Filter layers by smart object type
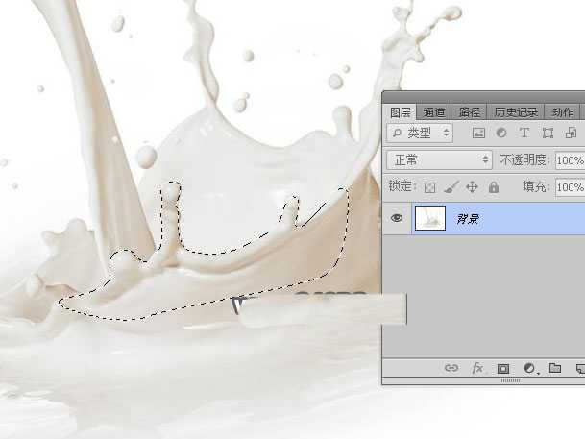The height and width of the screenshot is (439, 585). (x=572, y=133)
